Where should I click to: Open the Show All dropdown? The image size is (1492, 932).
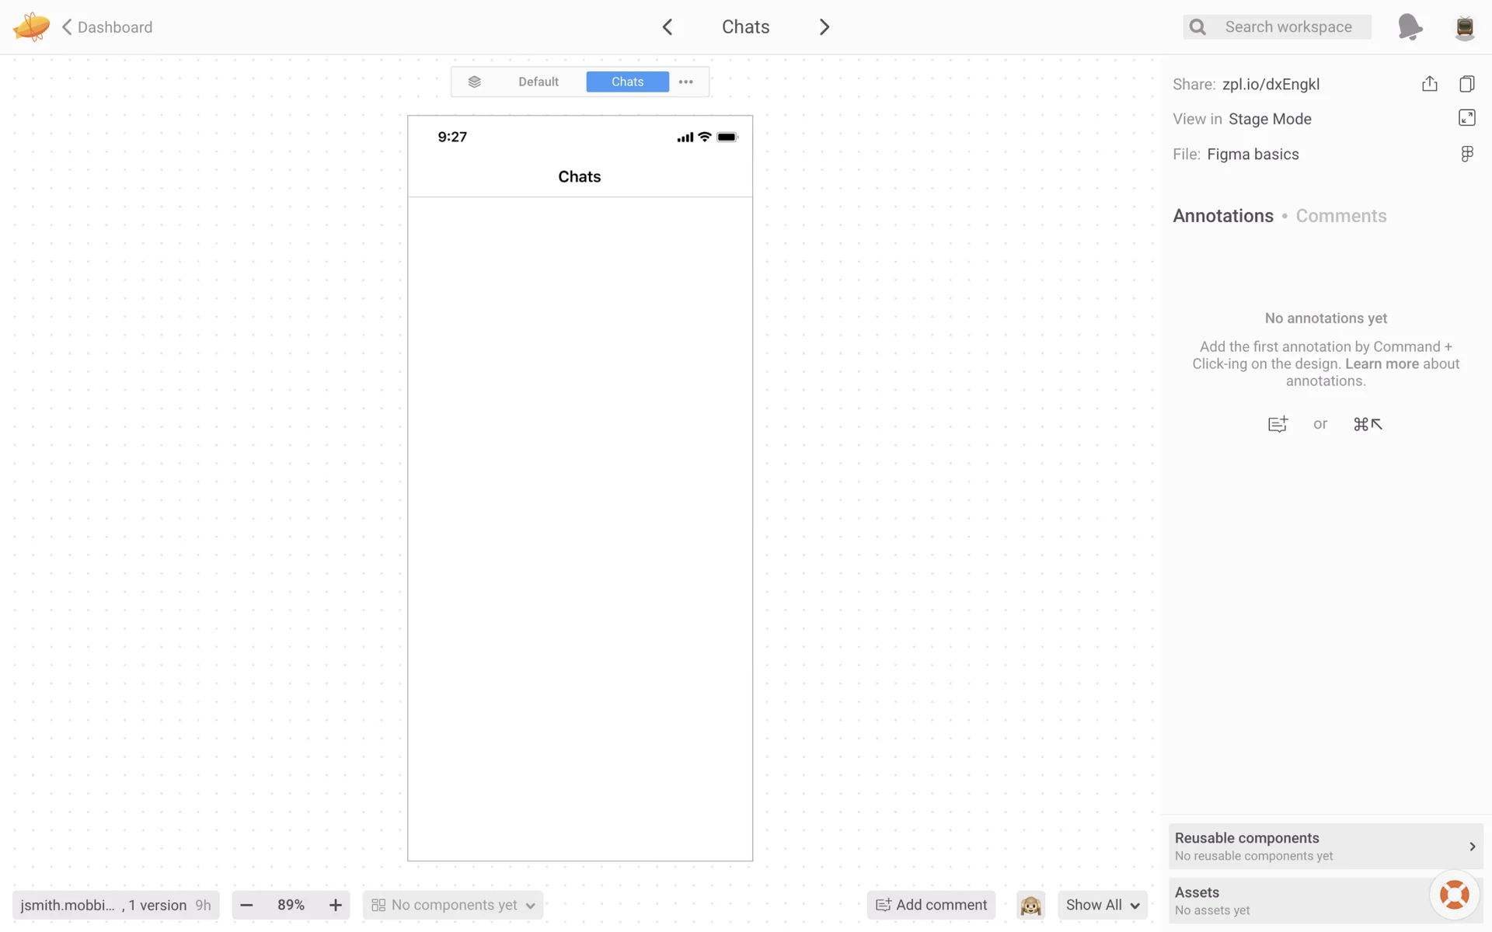click(1102, 905)
